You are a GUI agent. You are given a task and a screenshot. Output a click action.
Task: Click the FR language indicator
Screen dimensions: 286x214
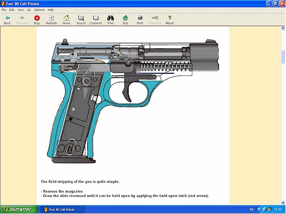point(251,209)
